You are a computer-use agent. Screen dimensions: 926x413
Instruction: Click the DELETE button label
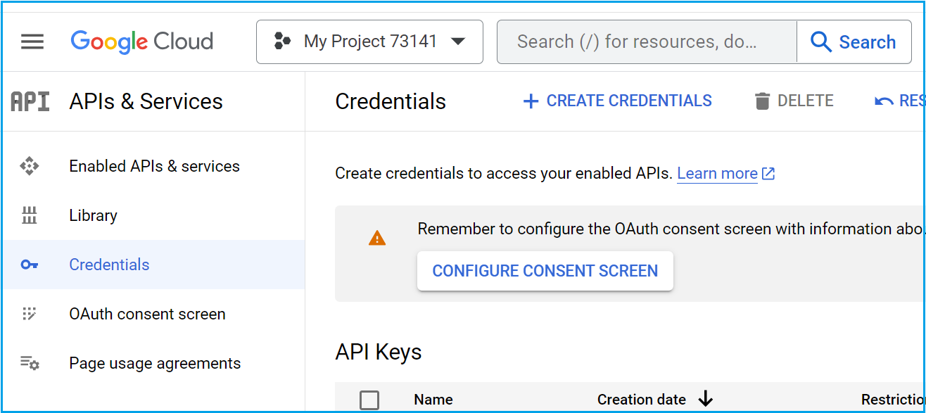(x=805, y=101)
